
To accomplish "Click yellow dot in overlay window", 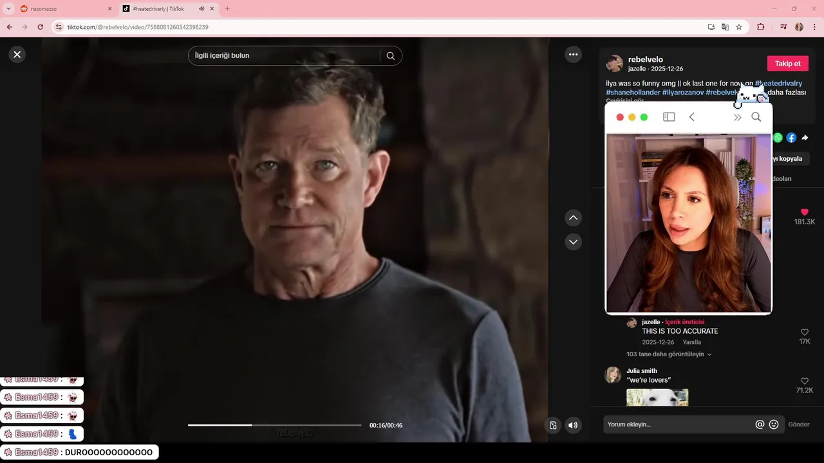I will [x=632, y=117].
